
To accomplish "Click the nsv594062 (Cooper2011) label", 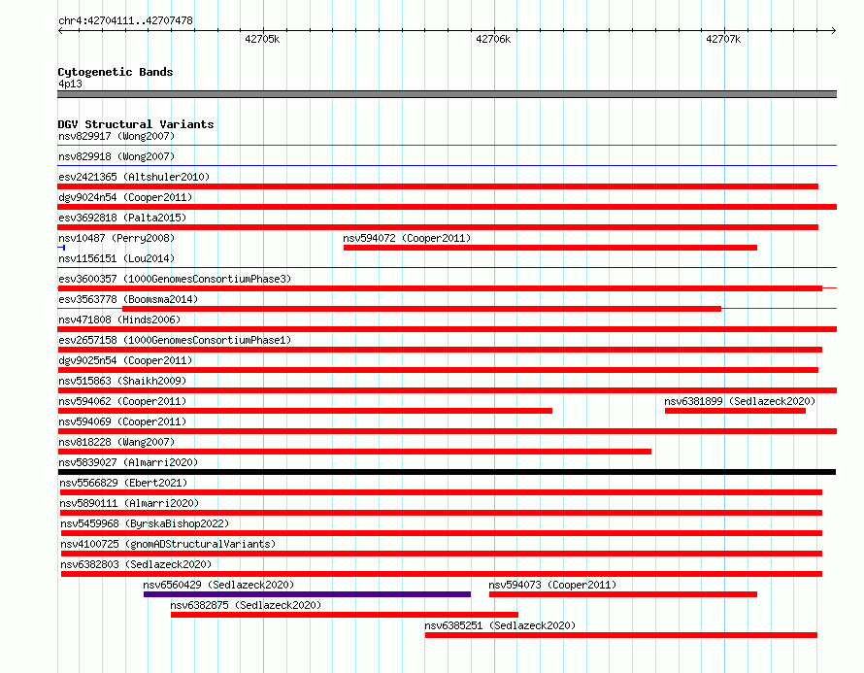I will tap(122, 401).
